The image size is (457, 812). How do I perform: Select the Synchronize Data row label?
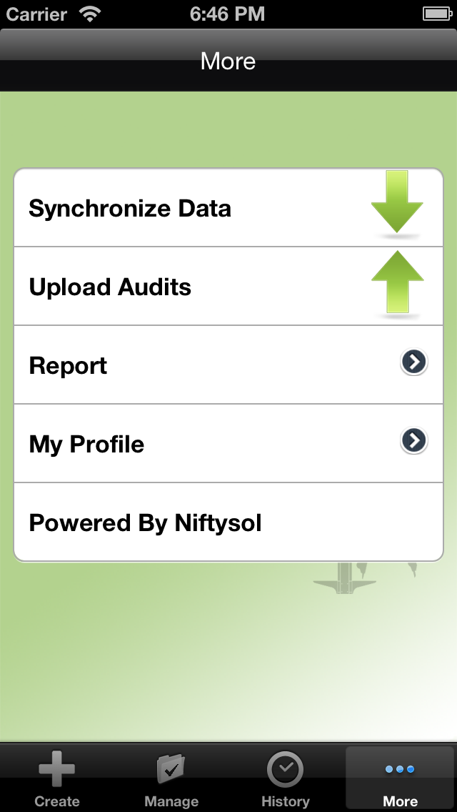(x=130, y=209)
